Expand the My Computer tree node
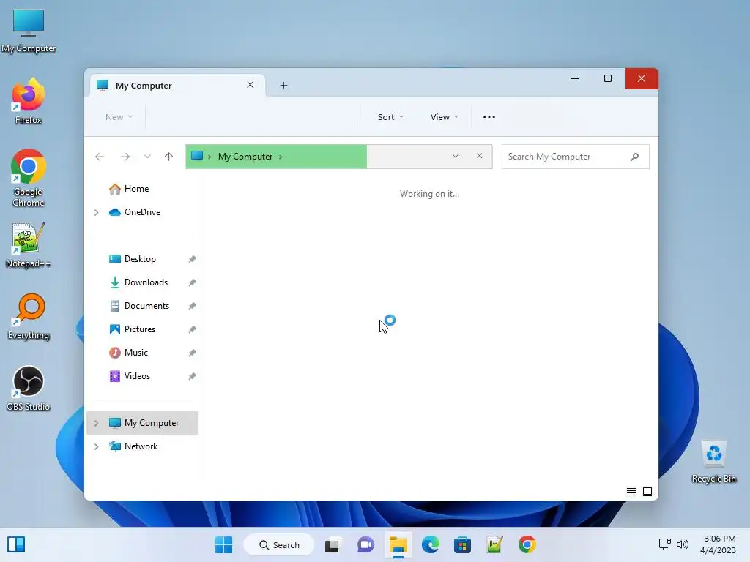750x562 pixels. click(96, 423)
